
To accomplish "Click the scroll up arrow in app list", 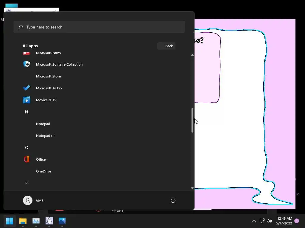I will click(192, 55).
